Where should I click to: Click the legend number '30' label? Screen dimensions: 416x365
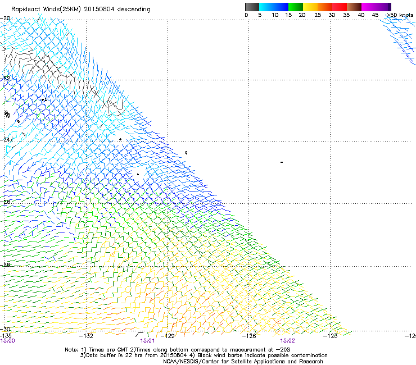coord(332,15)
